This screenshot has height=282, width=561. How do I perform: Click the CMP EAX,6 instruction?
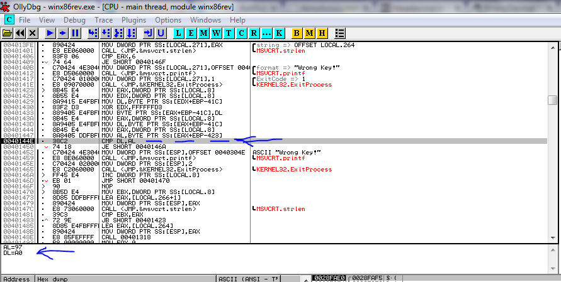(118, 57)
